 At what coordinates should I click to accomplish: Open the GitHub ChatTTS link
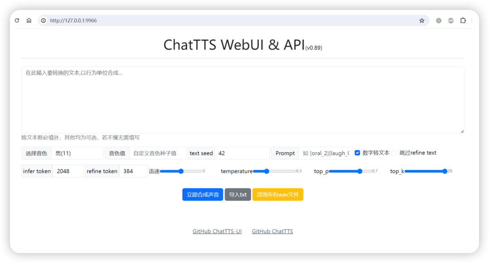[272, 231]
